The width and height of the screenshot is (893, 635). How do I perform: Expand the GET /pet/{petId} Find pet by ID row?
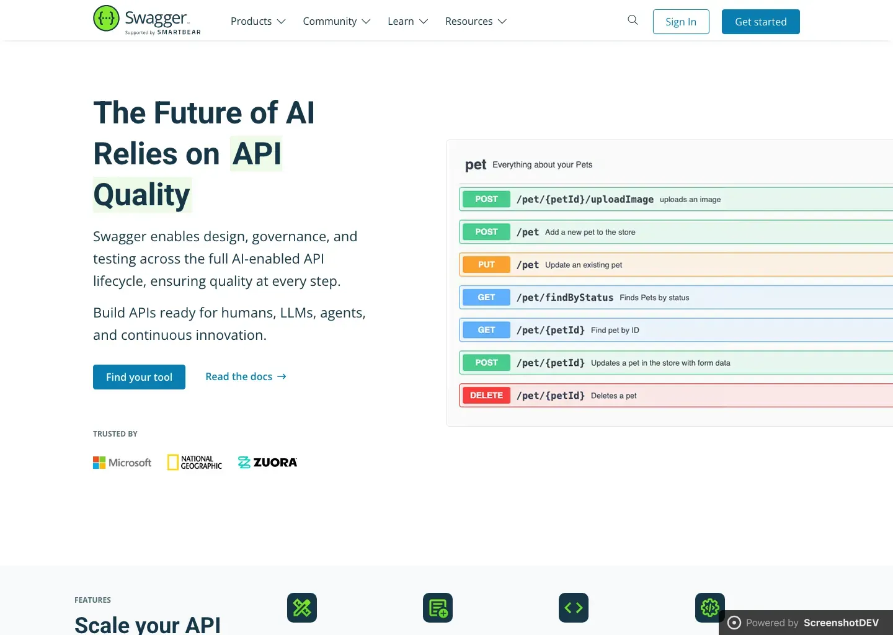[x=676, y=330]
